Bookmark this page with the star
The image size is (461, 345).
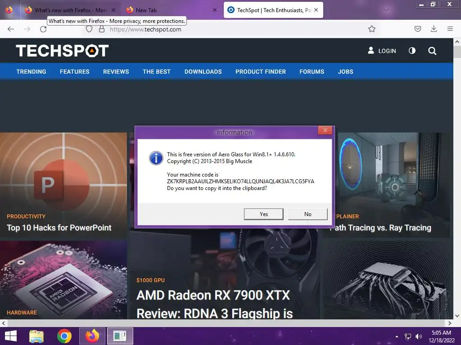[371, 29]
